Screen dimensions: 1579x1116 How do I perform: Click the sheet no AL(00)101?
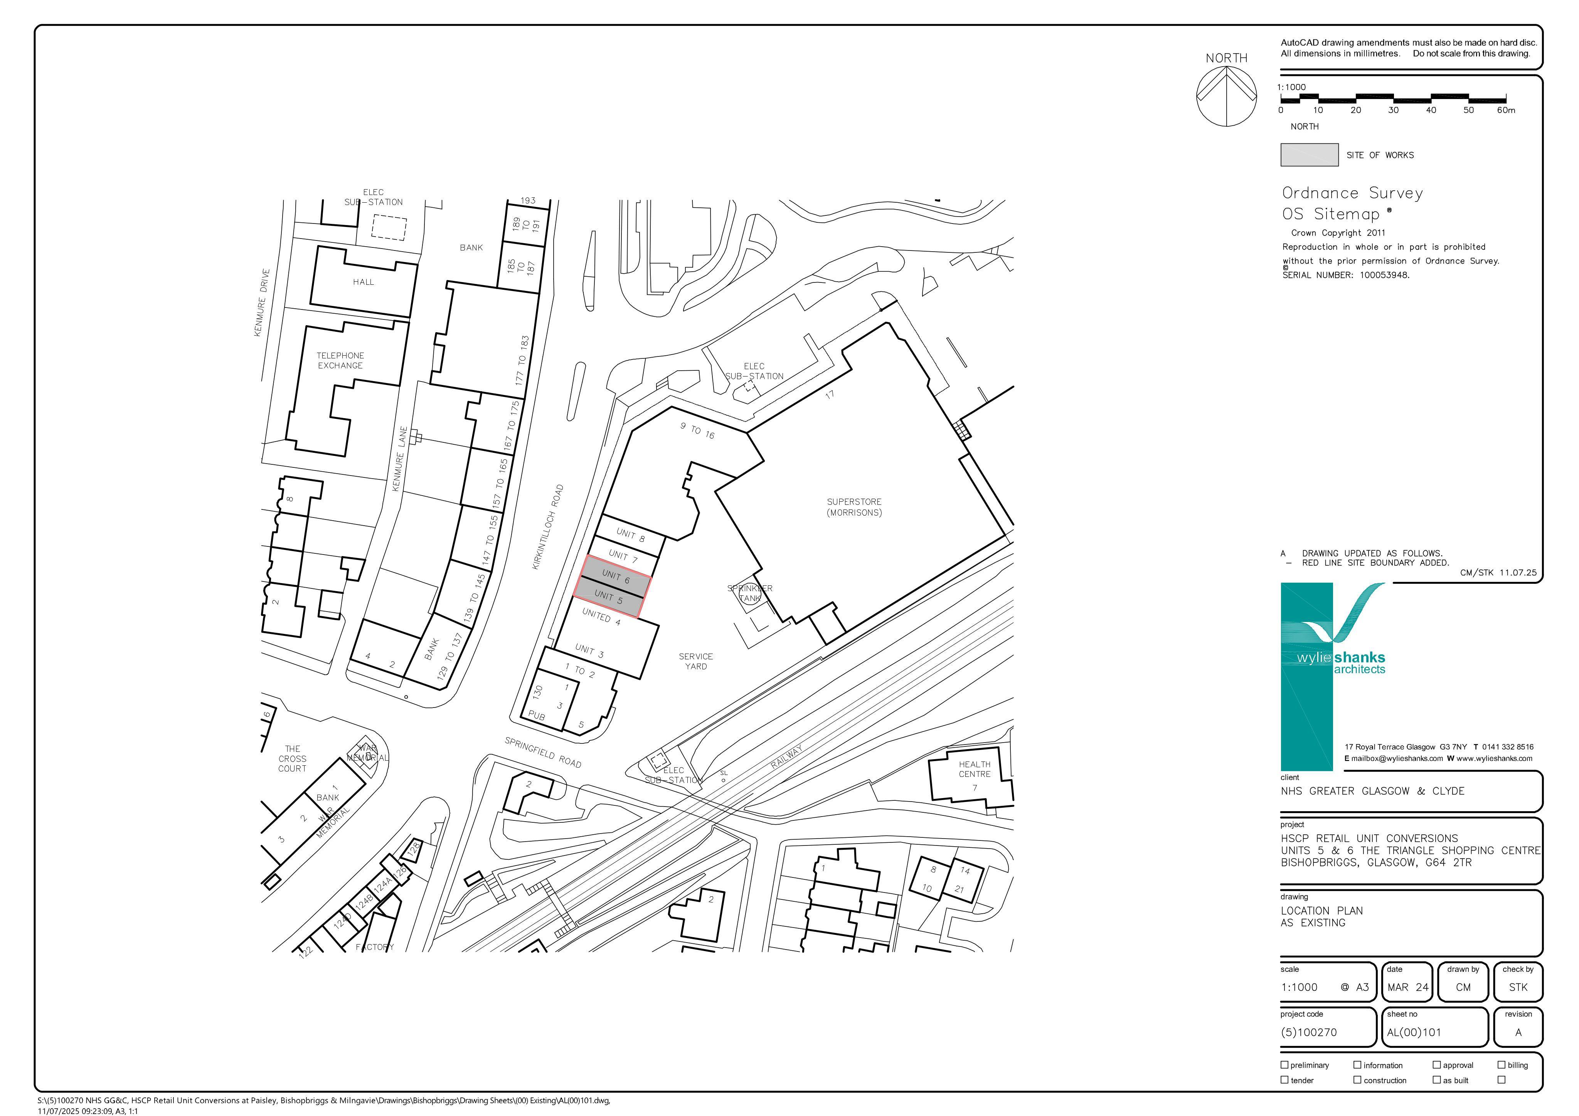click(1413, 1032)
